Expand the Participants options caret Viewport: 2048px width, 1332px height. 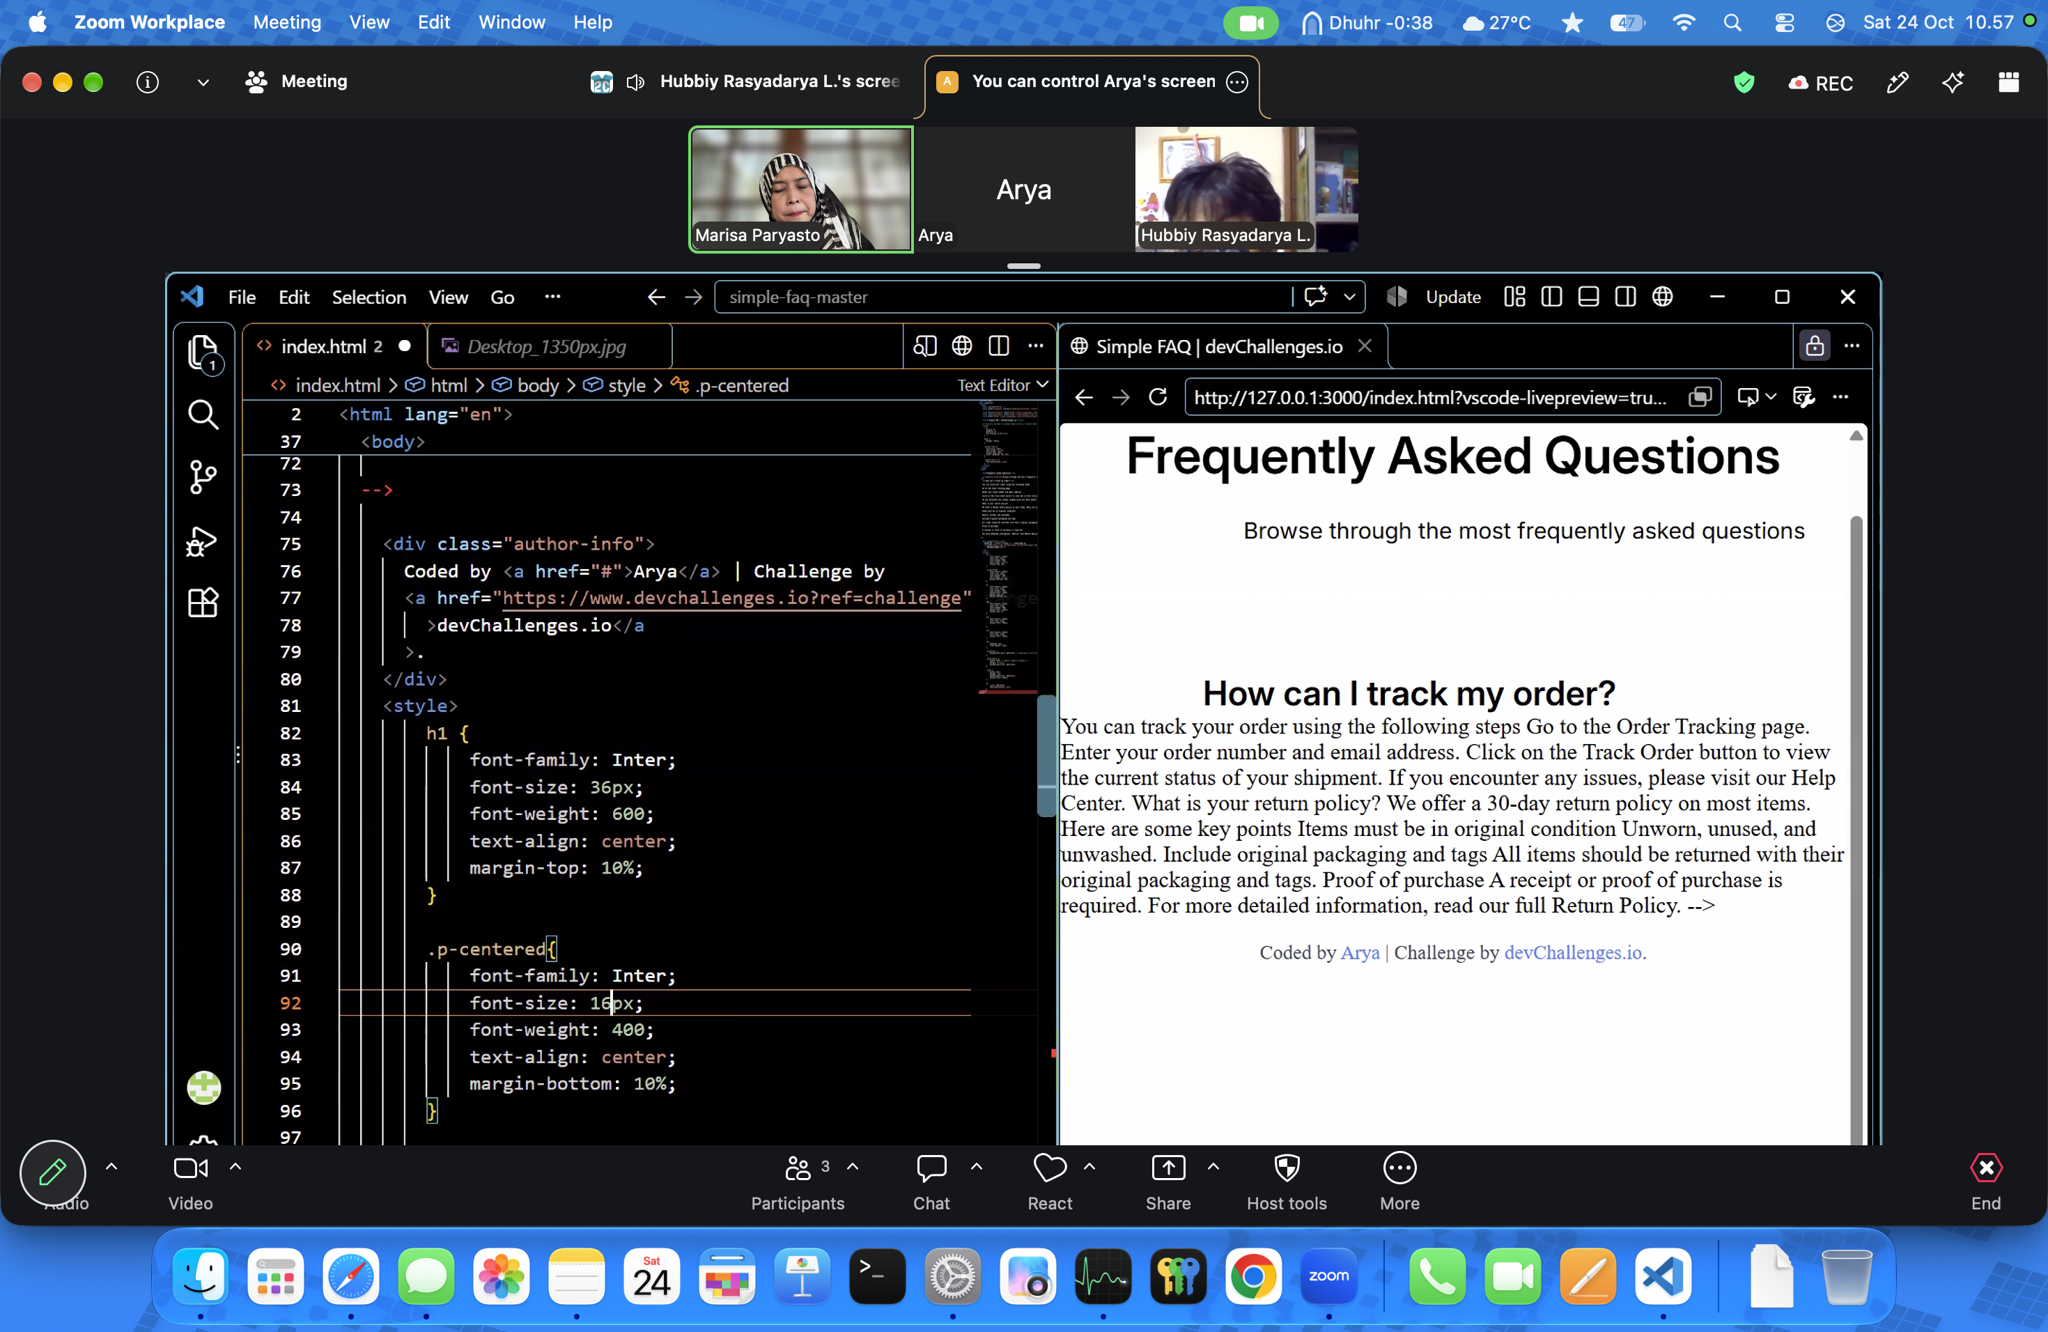[x=852, y=1167]
